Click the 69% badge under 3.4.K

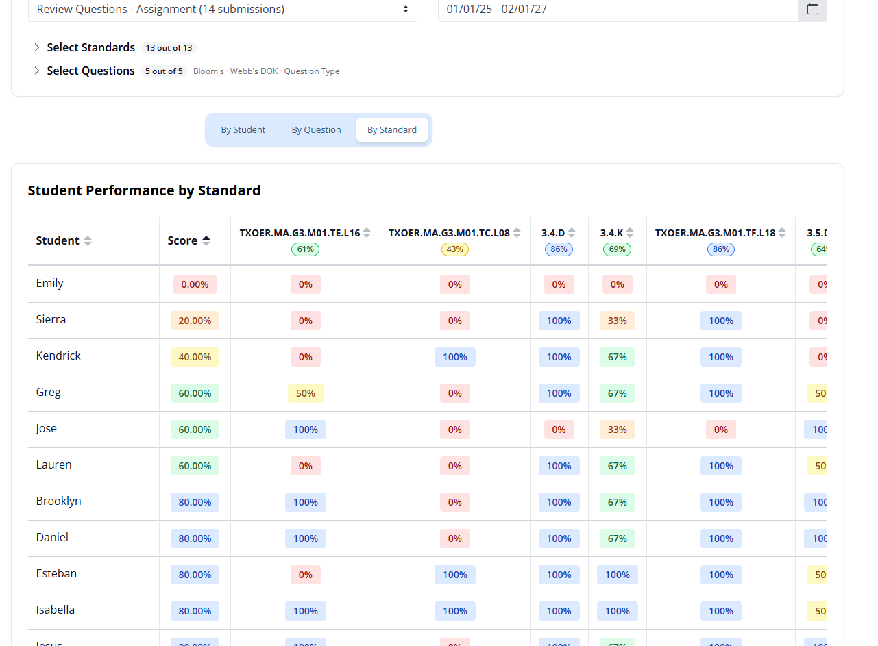click(x=618, y=249)
